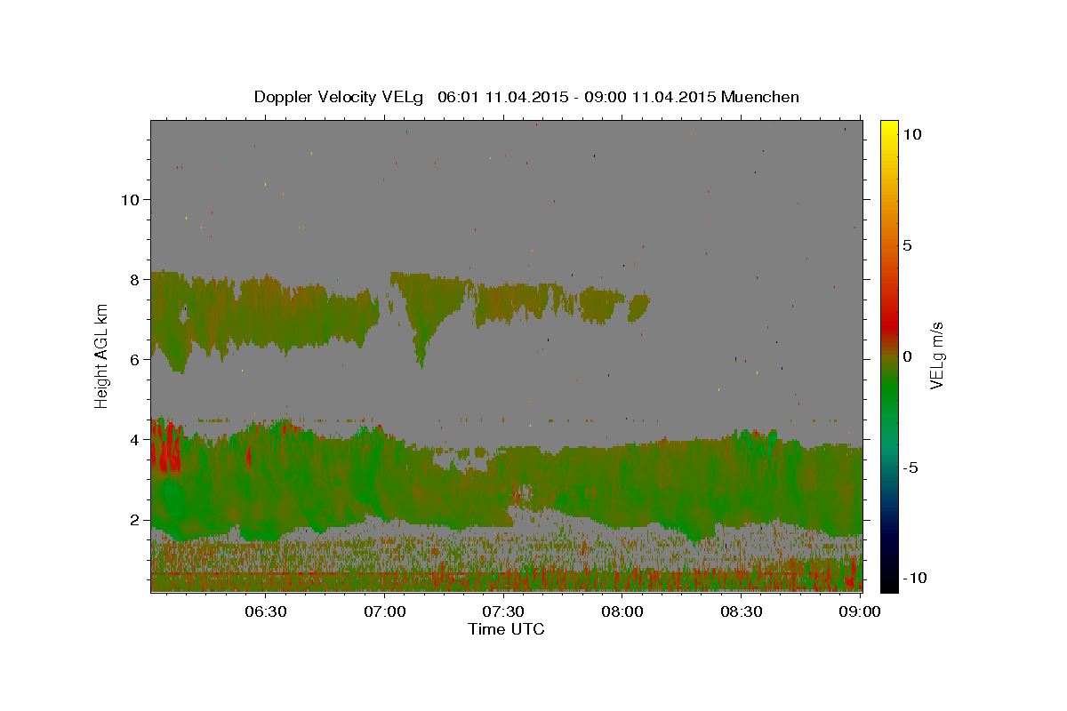Click the 06:30 time tick label
Image resolution: width=1067 pixels, height=711 pixels.
[265, 611]
